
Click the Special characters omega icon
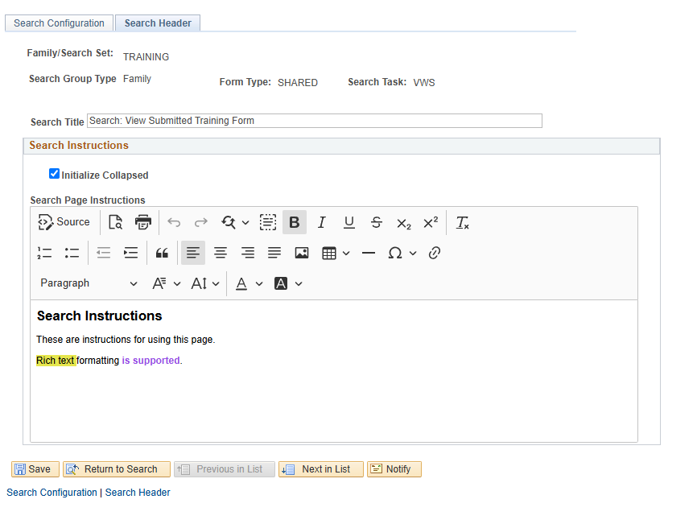click(394, 253)
